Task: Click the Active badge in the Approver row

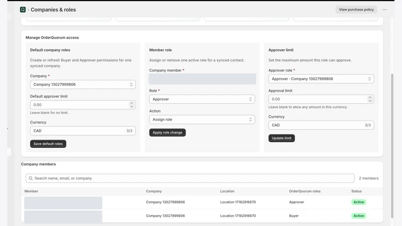Action: (358, 202)
